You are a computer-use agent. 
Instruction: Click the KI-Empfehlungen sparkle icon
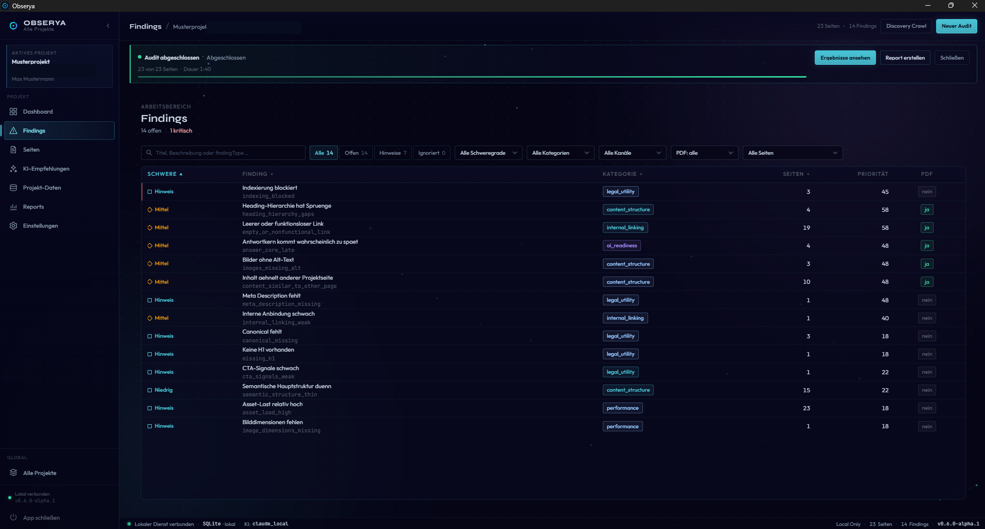click(x=13, y=169)
